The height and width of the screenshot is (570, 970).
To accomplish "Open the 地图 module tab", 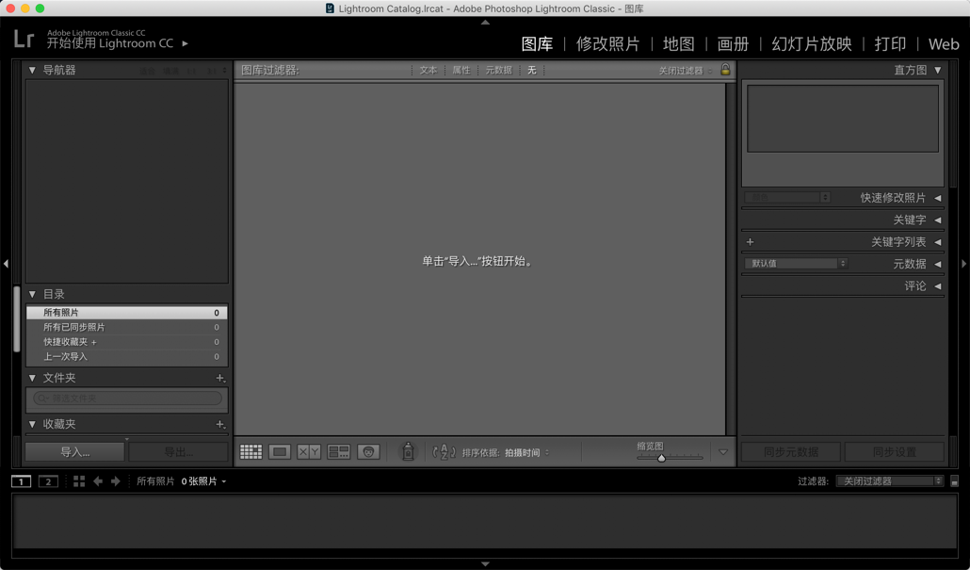I will coord(677,43).
